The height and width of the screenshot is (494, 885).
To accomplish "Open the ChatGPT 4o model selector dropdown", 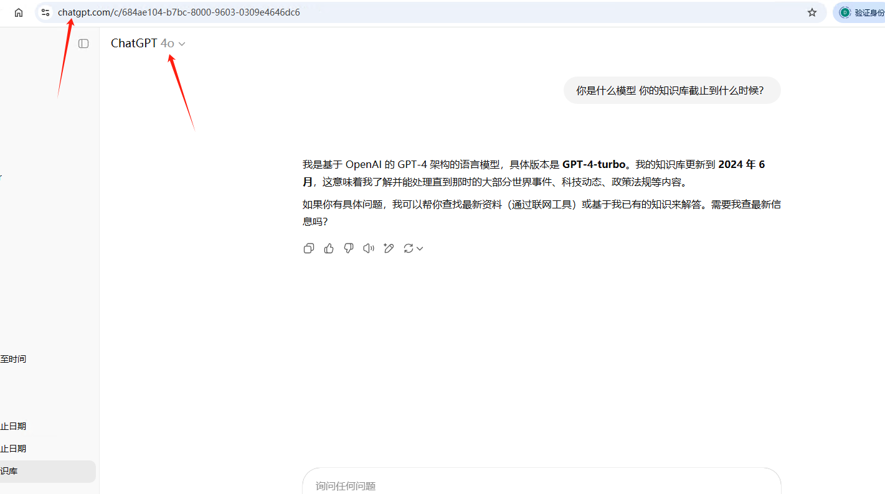I will [x=148, y=44].
